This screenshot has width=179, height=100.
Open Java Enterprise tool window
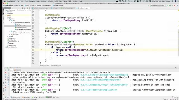click(x=16, y=97)
